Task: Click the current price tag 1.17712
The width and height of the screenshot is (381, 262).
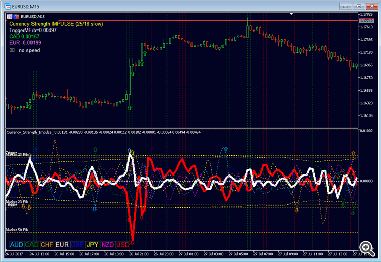Action: coord(366,21)
